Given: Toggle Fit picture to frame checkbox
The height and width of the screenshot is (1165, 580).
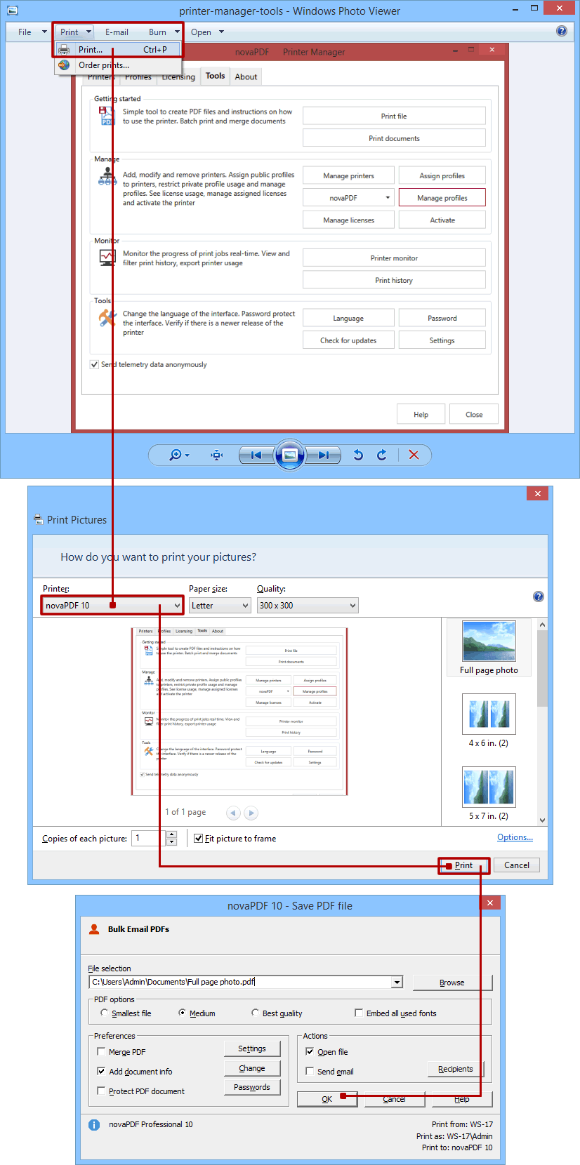Looking at the screenshot, I should 199,839.
